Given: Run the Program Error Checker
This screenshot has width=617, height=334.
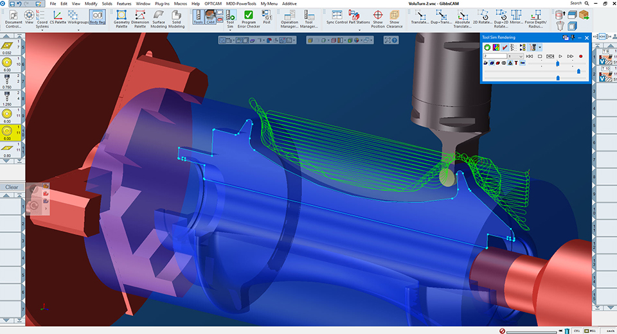Looking at the screenshot, I should pyautogui.click(x=248, y=15).
